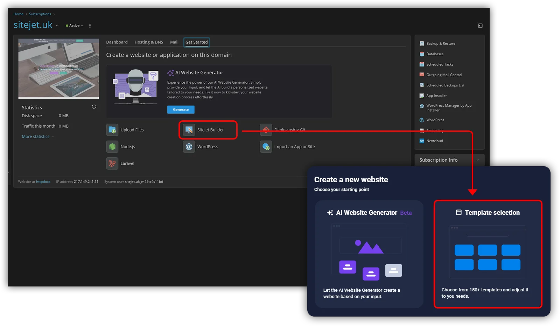
Task: Click the website preview thumbnail
Action: point(58,69)
